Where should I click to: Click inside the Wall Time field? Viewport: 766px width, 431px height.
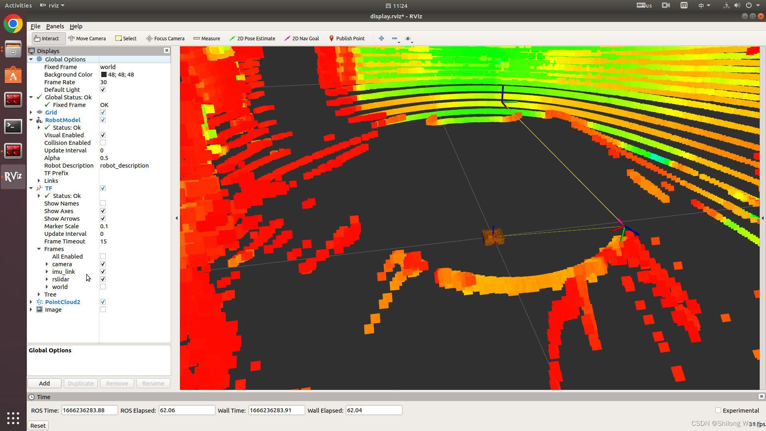(276, 410)
